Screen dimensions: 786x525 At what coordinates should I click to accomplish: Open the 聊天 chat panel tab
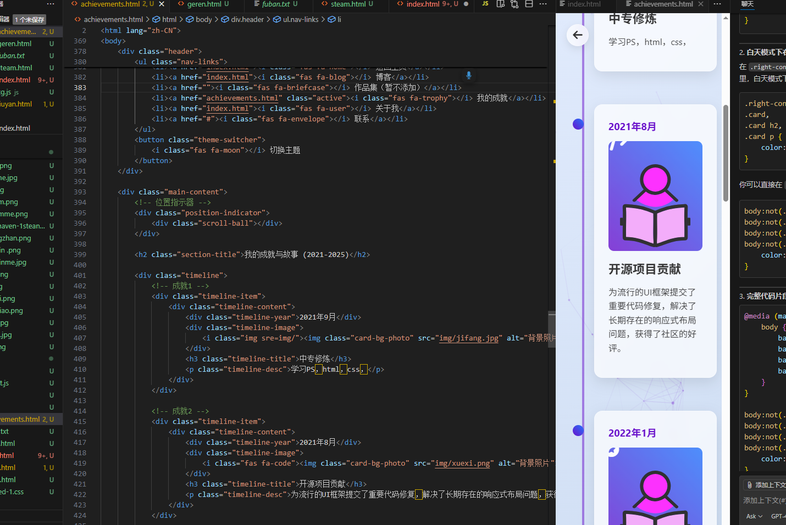(748, 4)
